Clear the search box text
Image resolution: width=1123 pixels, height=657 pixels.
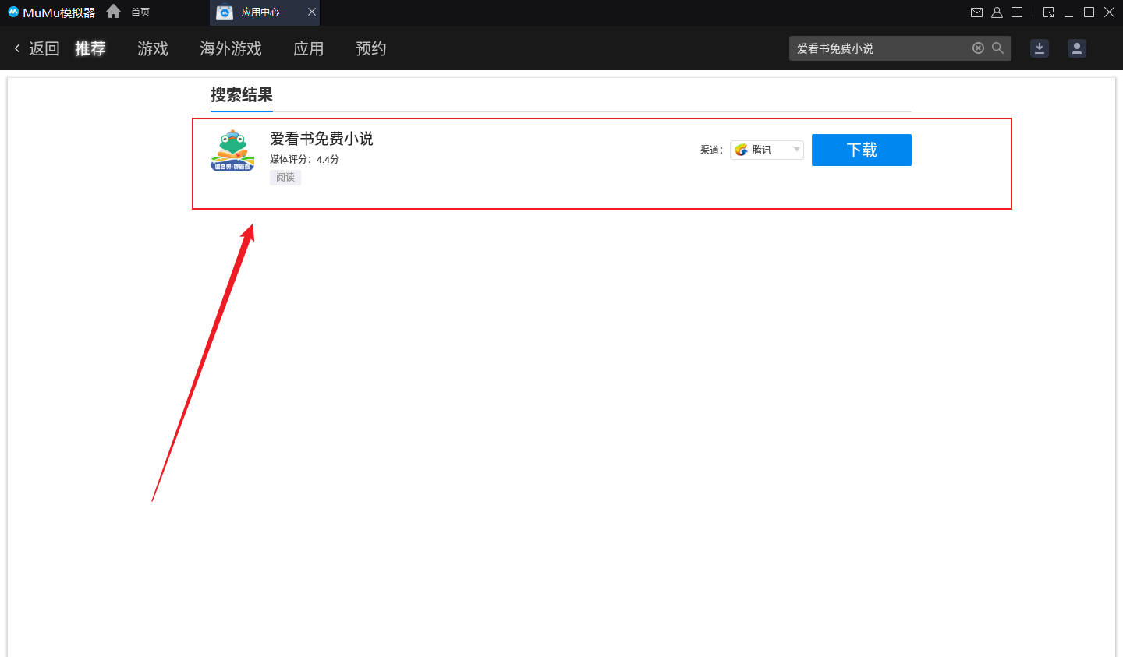point(978,48)
